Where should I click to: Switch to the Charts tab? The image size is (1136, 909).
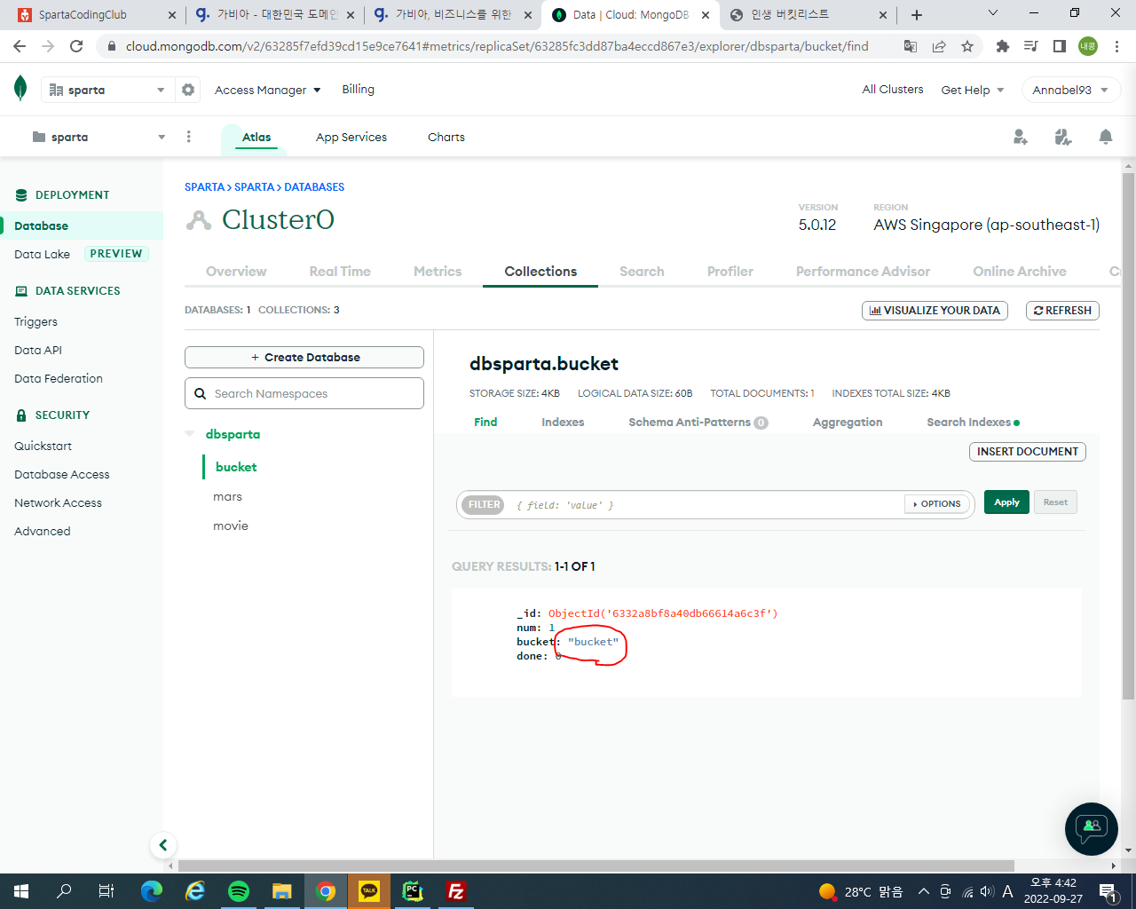[446, 137]
